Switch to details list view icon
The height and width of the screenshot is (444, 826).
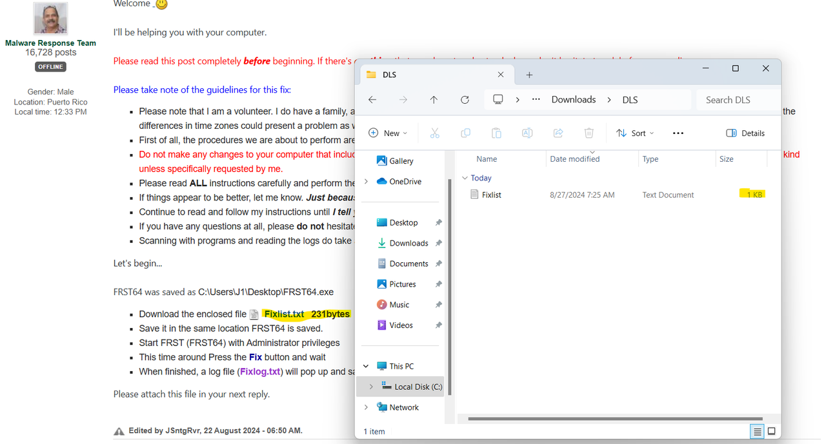click(x=758, y=431)
